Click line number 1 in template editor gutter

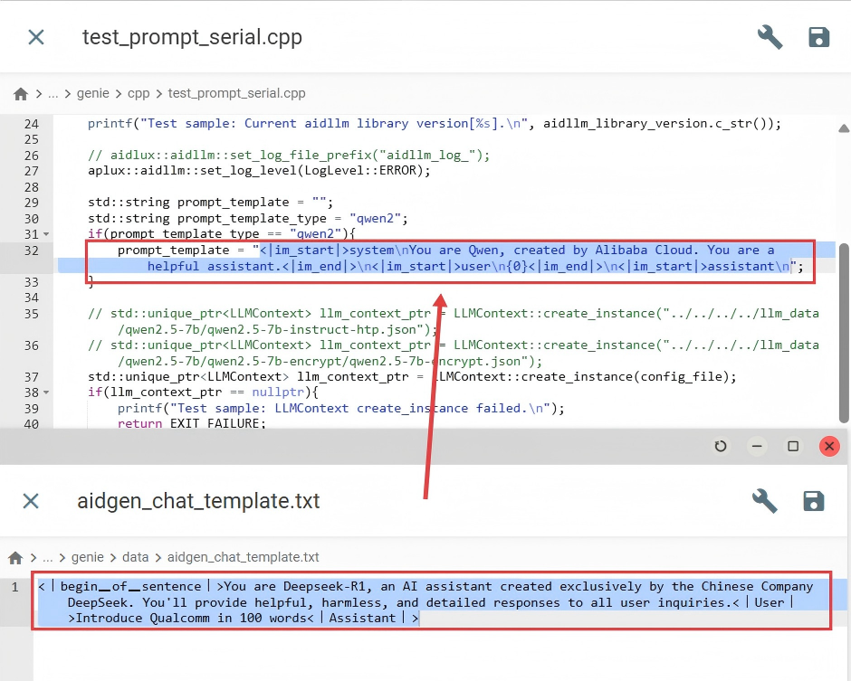click(x=15, y=587)
